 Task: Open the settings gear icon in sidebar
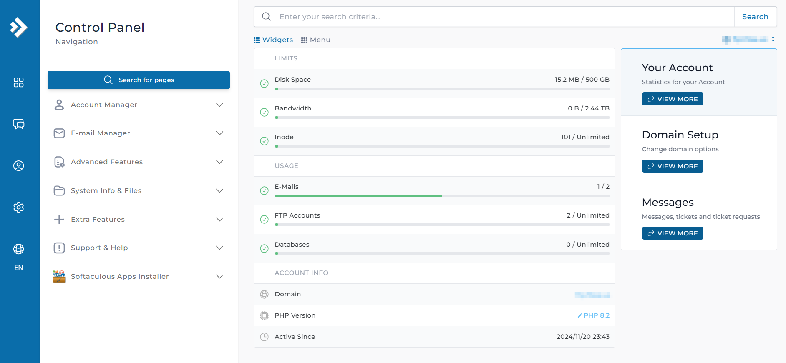[19, 207]
